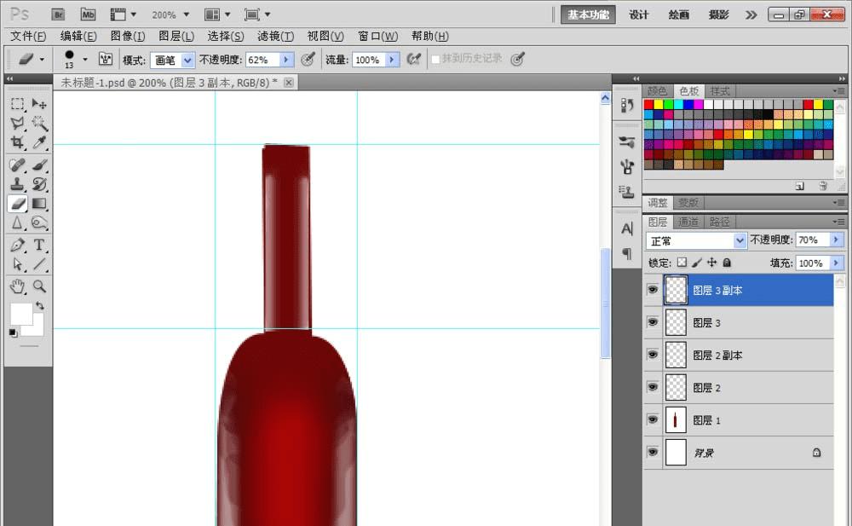Toggle visibility of 图层 1
Viewport: 852px width, 526px height.
tap(653, 419)
